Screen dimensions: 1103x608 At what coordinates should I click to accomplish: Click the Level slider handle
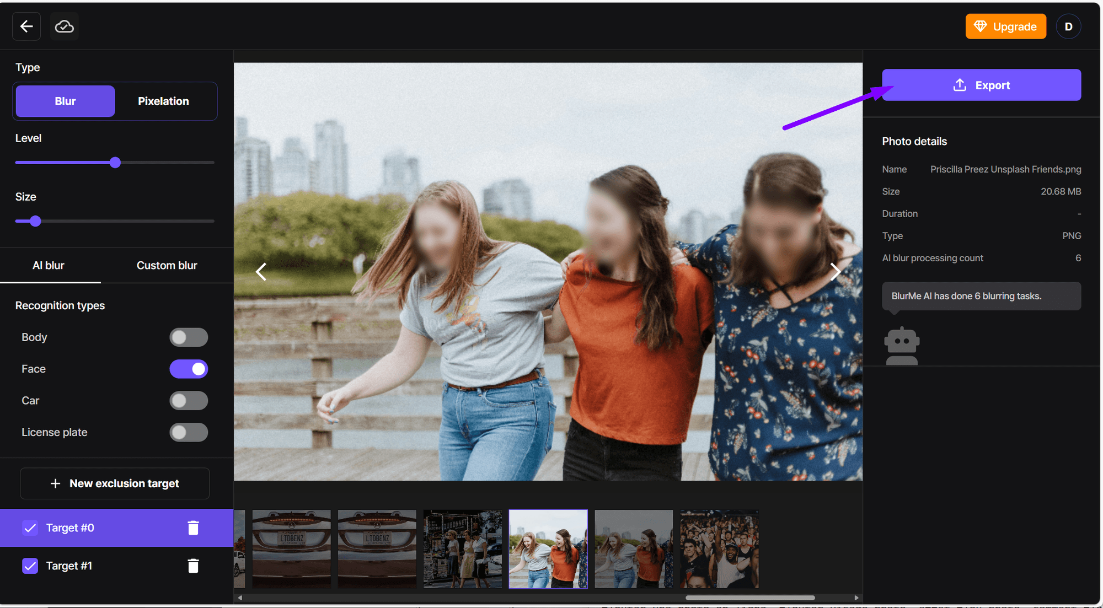[115, 163]
